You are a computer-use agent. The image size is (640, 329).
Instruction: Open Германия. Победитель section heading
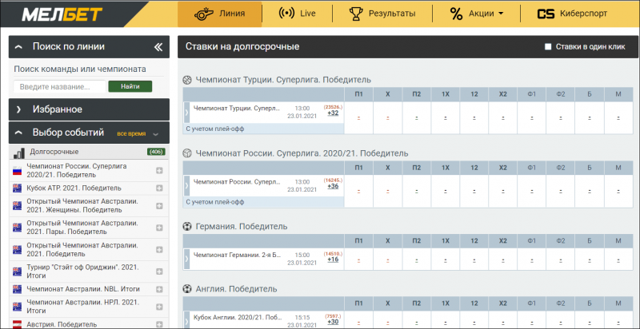point(242,227)
